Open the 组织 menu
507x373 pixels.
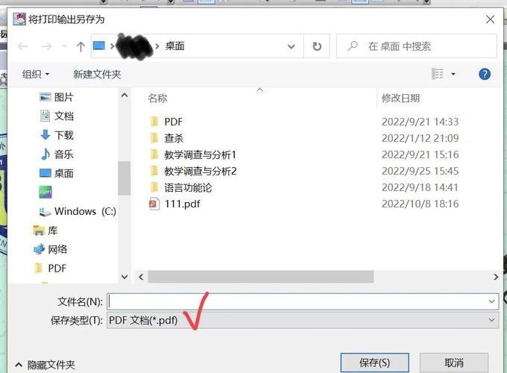pos(36,75)
